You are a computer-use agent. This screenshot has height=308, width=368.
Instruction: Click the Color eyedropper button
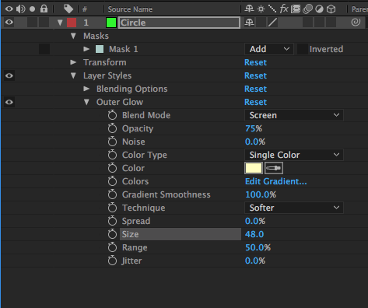pyautogui.click(x=274, y=168)
